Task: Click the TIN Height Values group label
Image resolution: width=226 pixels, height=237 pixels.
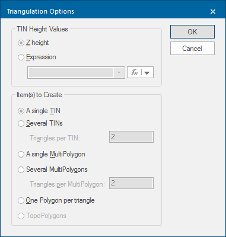Action: [x=42, y=29]
